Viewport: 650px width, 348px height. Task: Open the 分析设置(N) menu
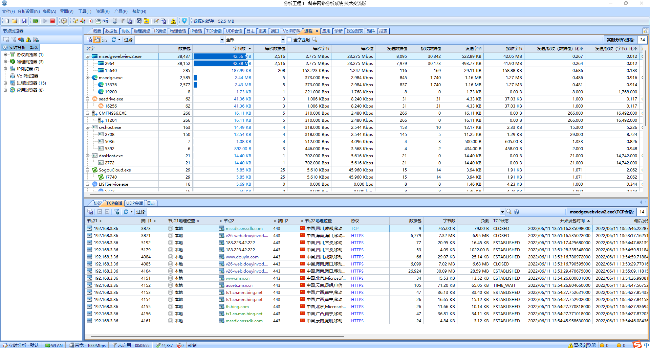pos(28,11)
